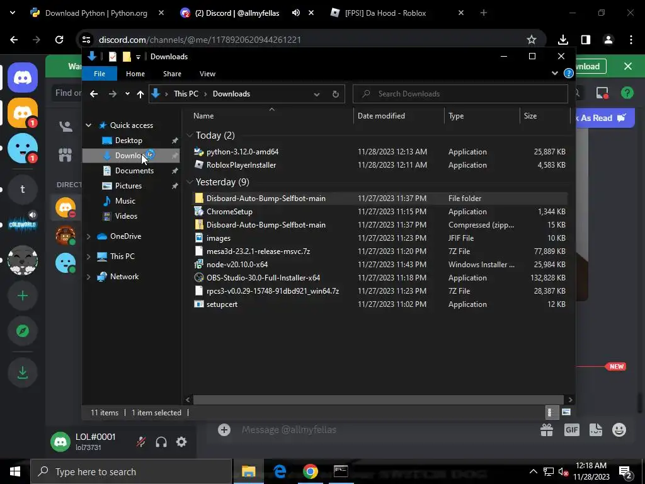The width and height of the screenshot is (645, 484).
Task: Open the orange Discord server icon
Action: tap(23, 113)
